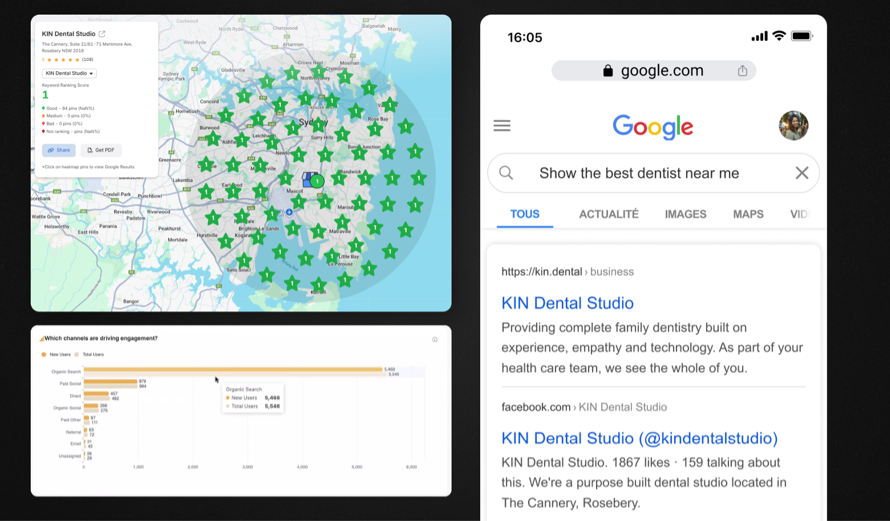Viewport: 890px width, 521px height.
Task: Open the KIN Dental Studio search result link
Action: 567,303
